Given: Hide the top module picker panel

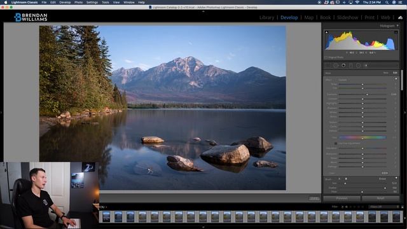Looking at the screenshot, I should pyautogui.click(x=203, y=11).
